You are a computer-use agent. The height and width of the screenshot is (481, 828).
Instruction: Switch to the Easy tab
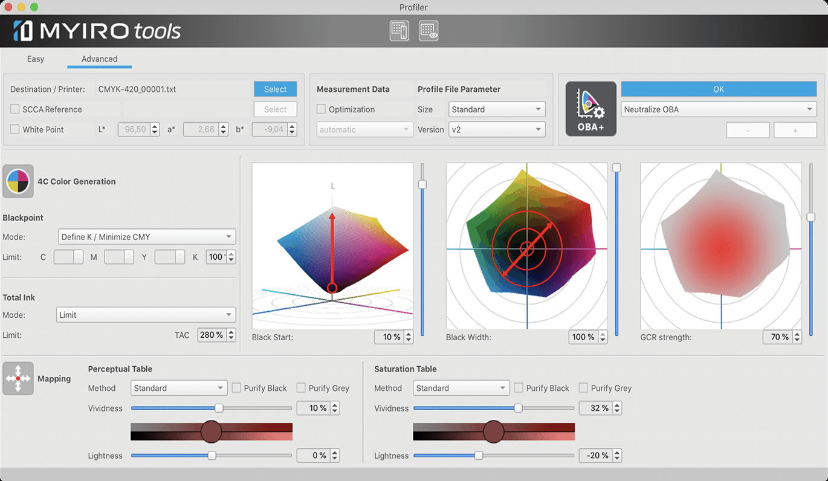point(36,59)
